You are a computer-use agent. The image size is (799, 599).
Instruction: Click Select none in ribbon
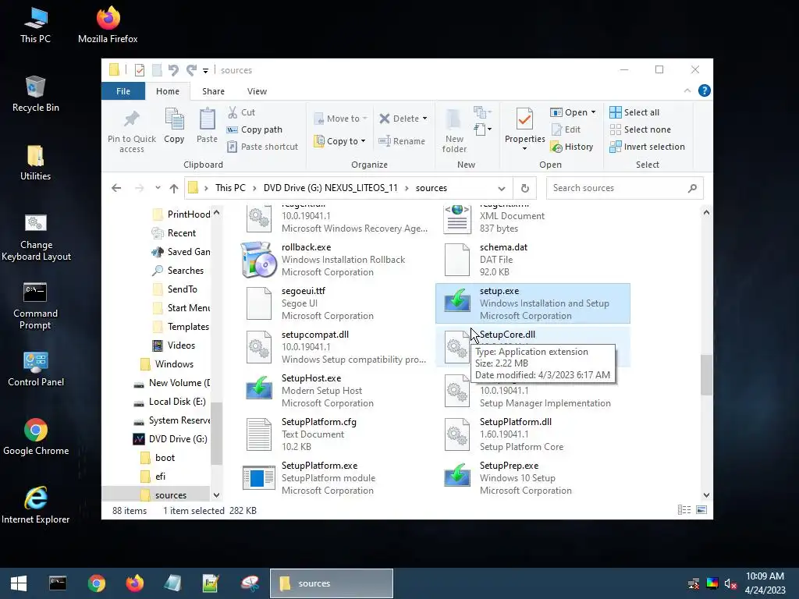[641, 129]
